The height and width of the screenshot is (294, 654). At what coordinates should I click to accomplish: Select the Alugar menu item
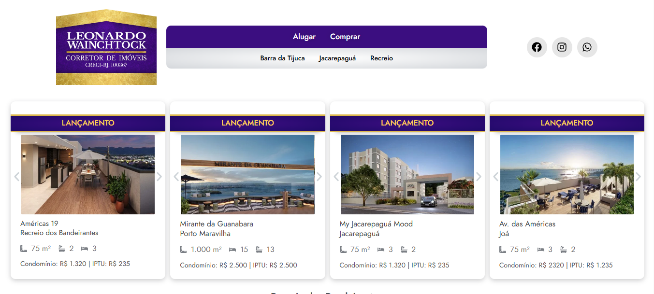(x=304, y=37)
